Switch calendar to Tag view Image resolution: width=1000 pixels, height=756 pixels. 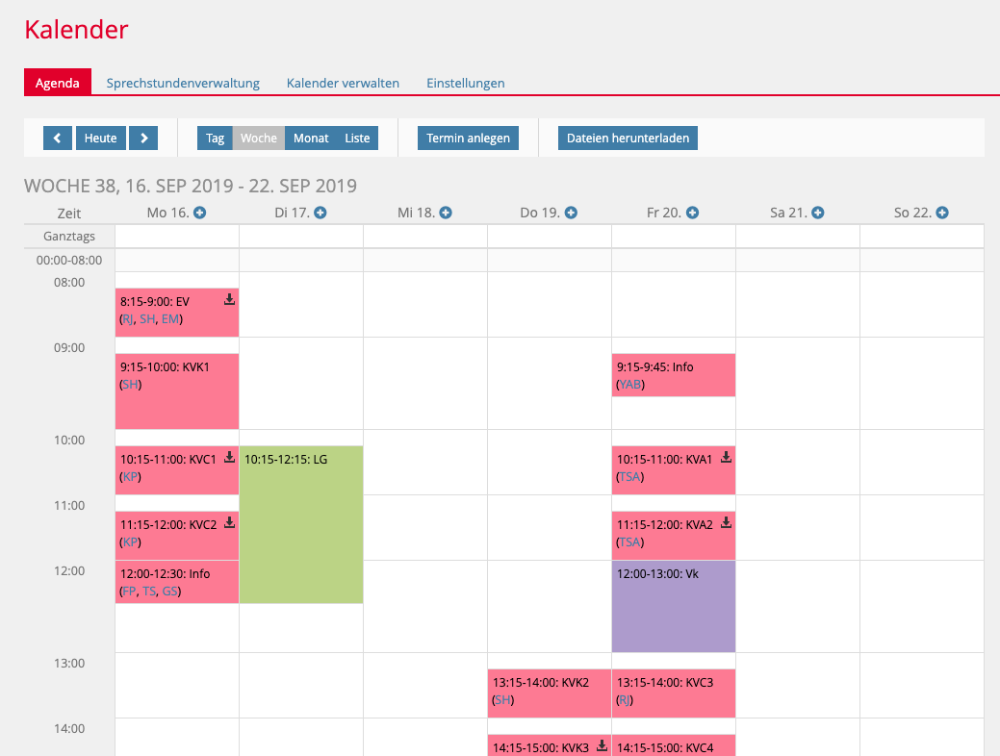coord(216,139)
